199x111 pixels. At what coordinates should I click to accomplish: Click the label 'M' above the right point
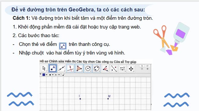pos(109,96)
